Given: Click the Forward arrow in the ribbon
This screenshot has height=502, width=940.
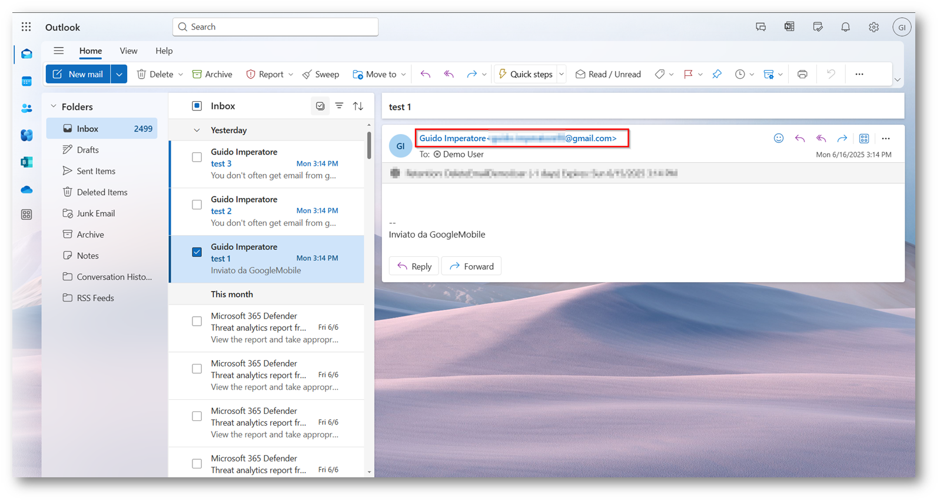Looking at the screenshot, I should click(x=471, y=74).
